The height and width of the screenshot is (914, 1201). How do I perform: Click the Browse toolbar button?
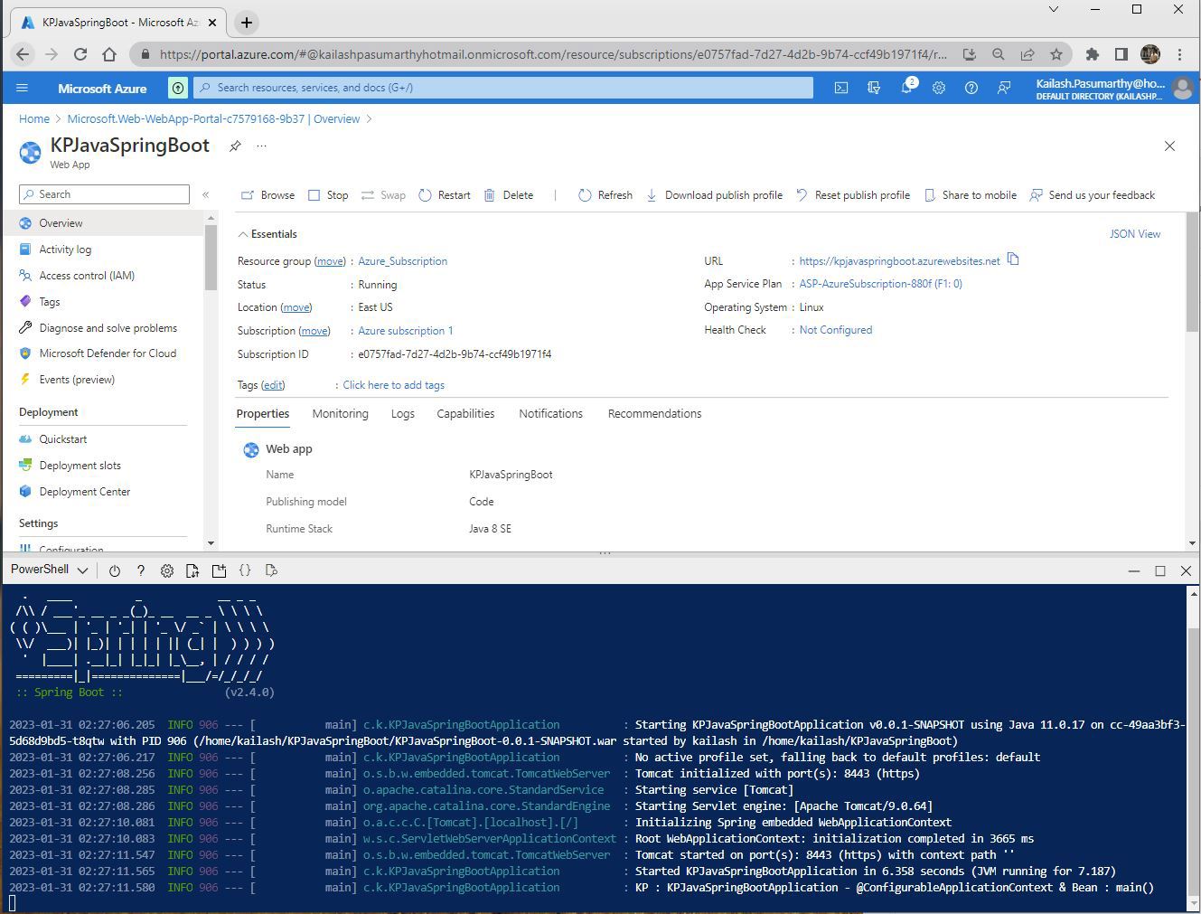(267, 195)
